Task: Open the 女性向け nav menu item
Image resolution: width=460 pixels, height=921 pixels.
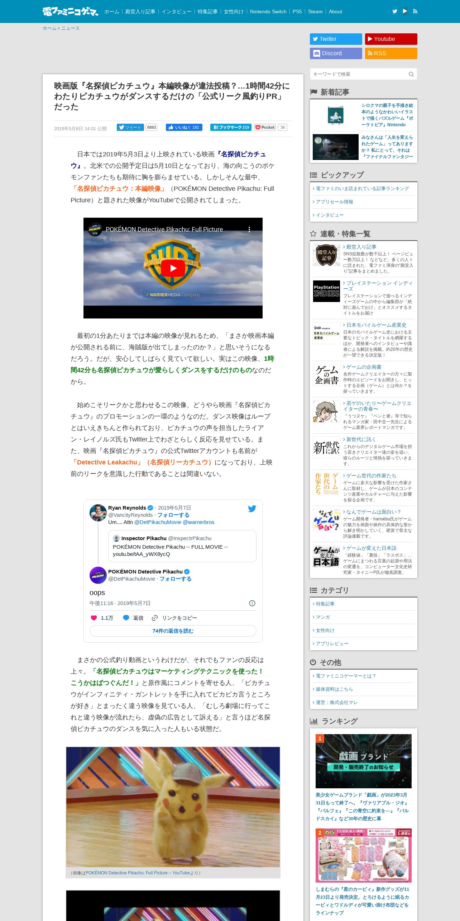Action: click(x=234, y=11)
